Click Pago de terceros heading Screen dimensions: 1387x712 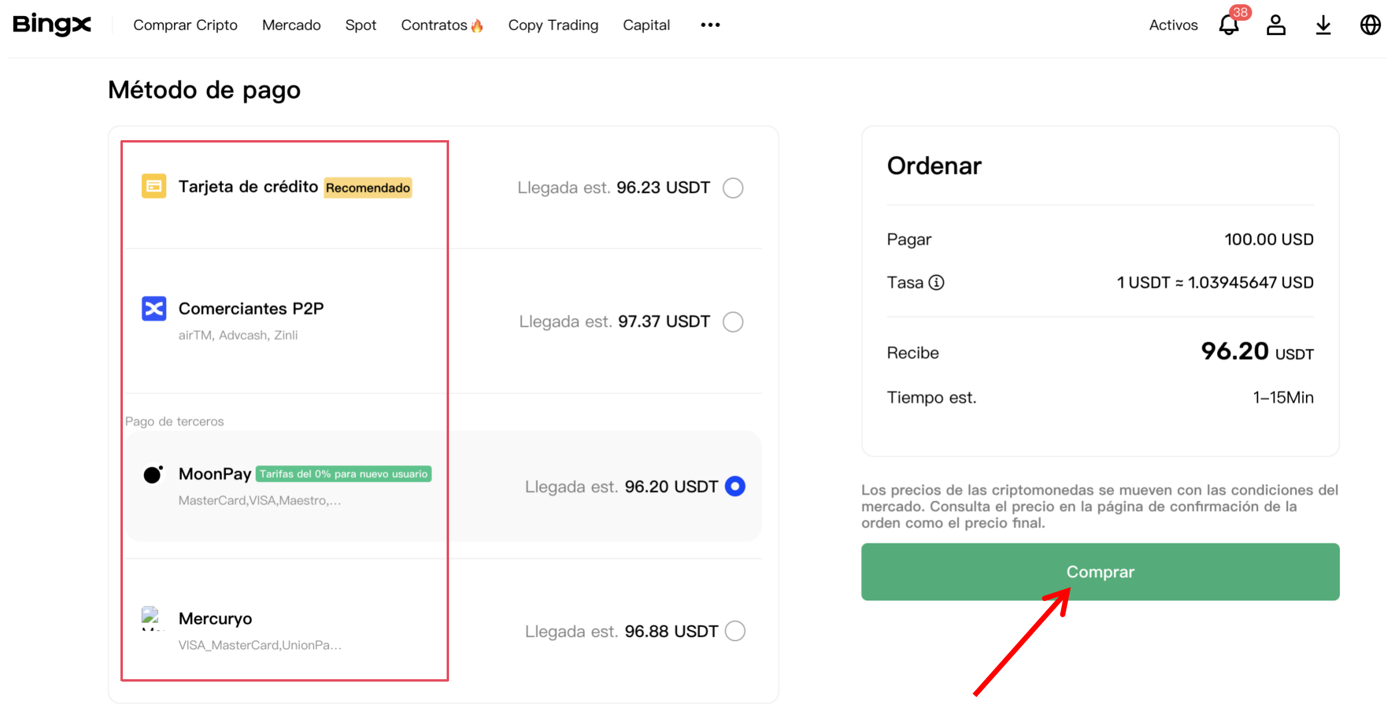[174, 421]
